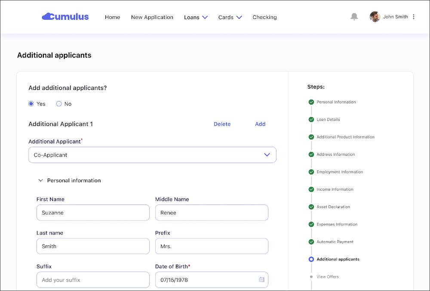
Task: Click the Suffix input field
Action: [x=93, y=280]
